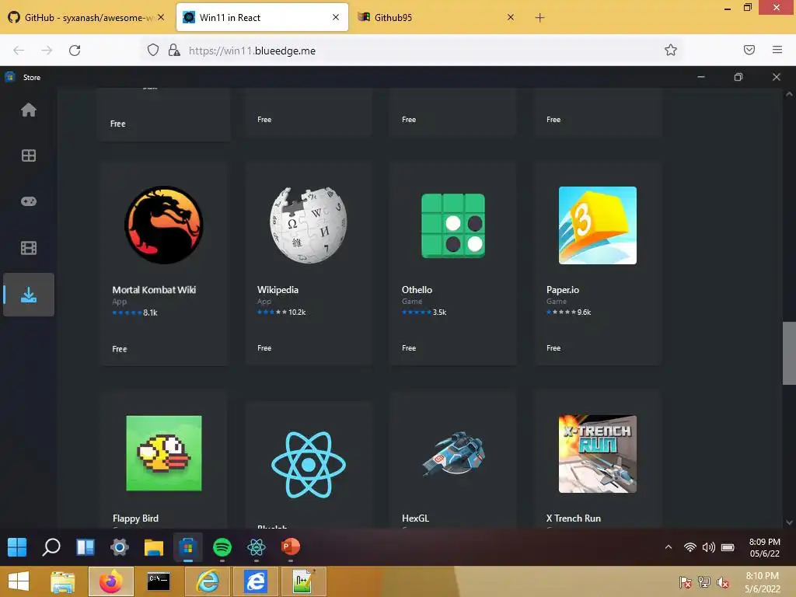Click the Store scrollbar up arrow

point(789,94)
